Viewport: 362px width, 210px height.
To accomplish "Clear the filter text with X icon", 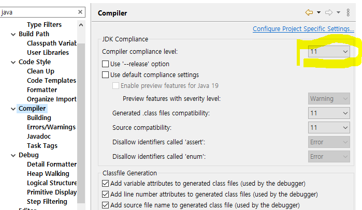I will pyautogui.click(x=80, y=12).
